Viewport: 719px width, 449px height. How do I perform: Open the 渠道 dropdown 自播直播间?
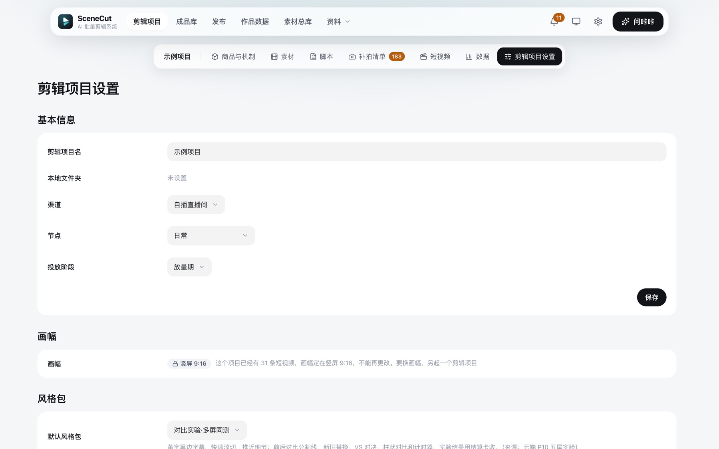196,205
